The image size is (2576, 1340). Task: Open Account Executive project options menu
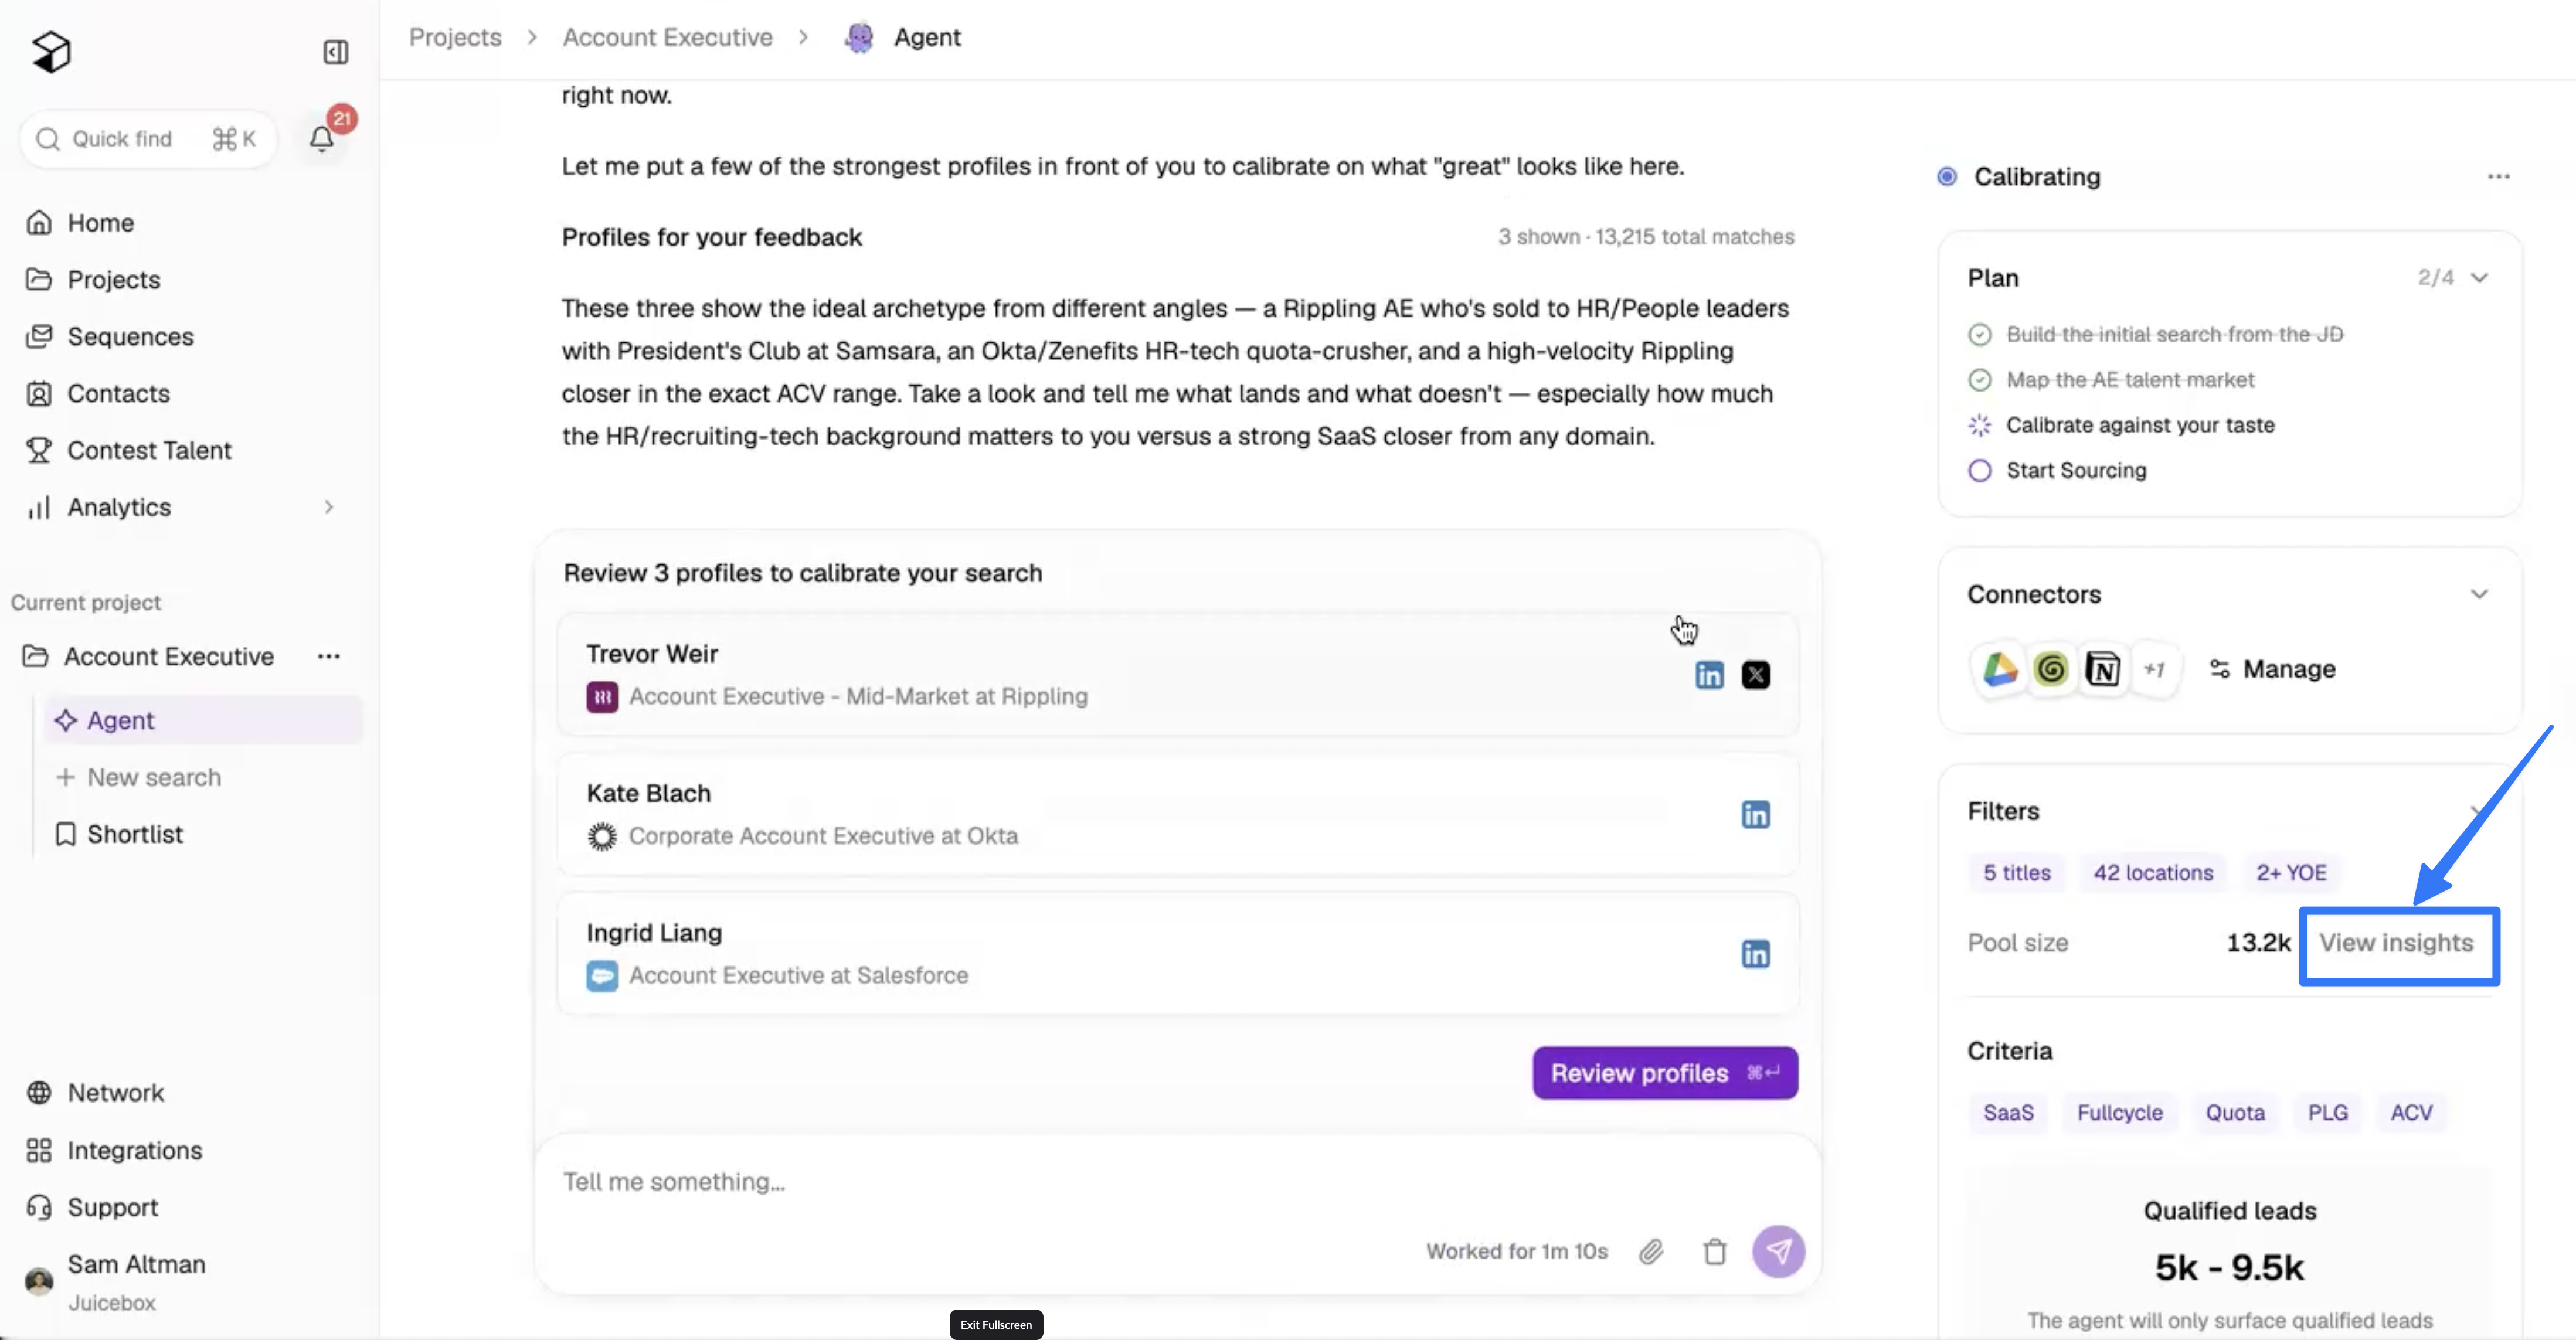(x=328, y=656)
